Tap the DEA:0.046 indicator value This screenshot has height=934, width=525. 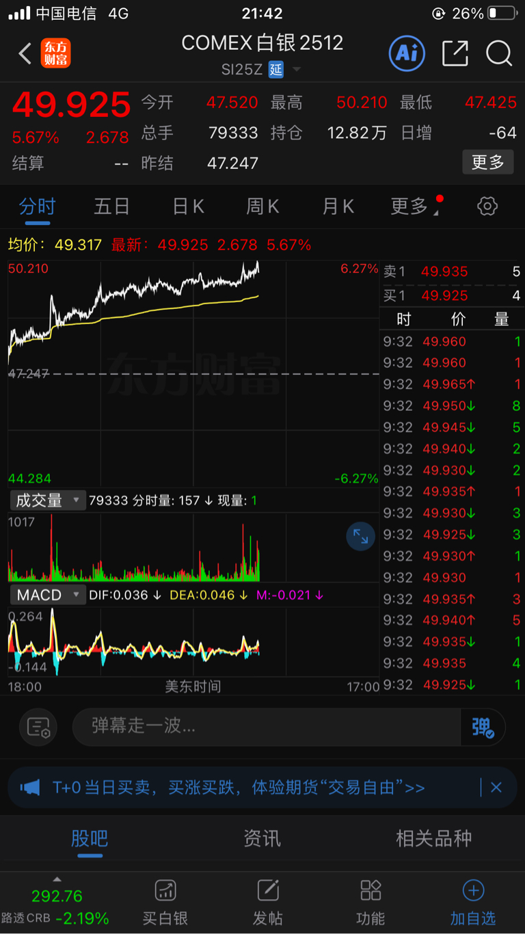click(x=208, y=595)
